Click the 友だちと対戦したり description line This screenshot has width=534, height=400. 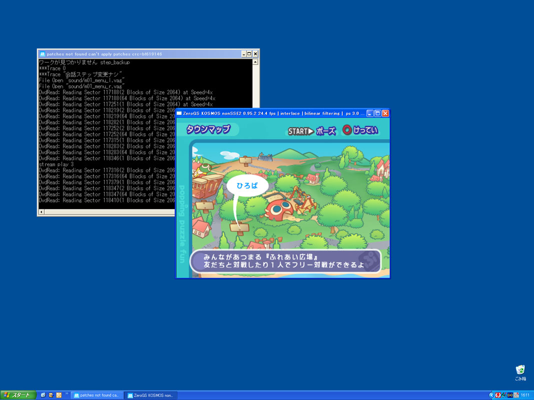click(x=284, y=264)
